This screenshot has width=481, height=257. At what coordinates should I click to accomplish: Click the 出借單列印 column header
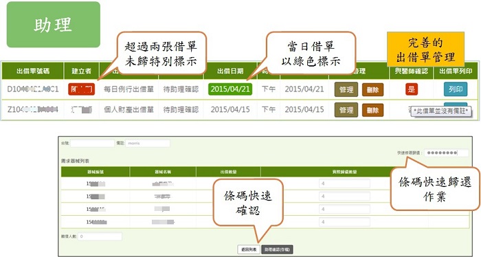456,71
